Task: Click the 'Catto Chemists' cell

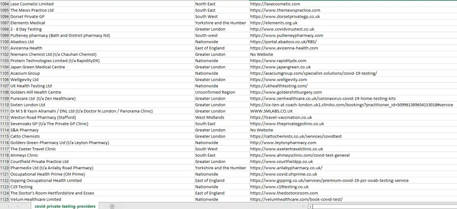Action: tap(102, 136)
